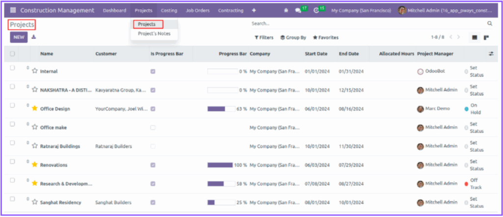The height and width of the screenshot is (217, 503).
Task: Open the apps grid home menu
Action: (13, 10)
